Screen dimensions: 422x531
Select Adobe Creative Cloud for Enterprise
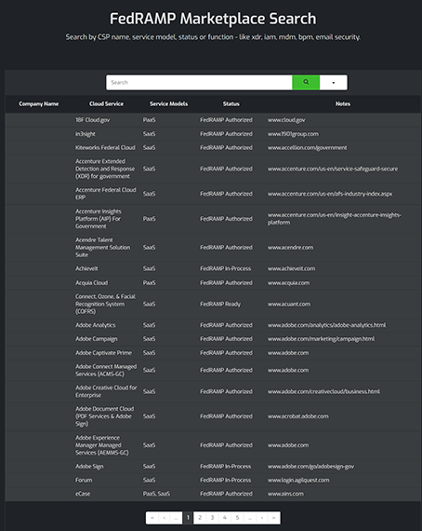tap(106, 391)
